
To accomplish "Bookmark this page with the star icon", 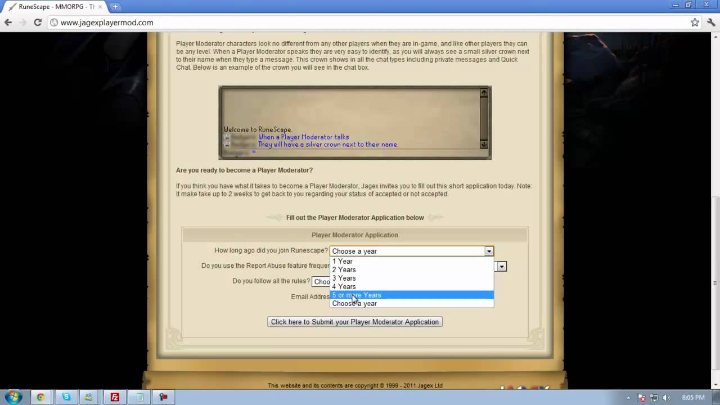I will coord(695,22).
